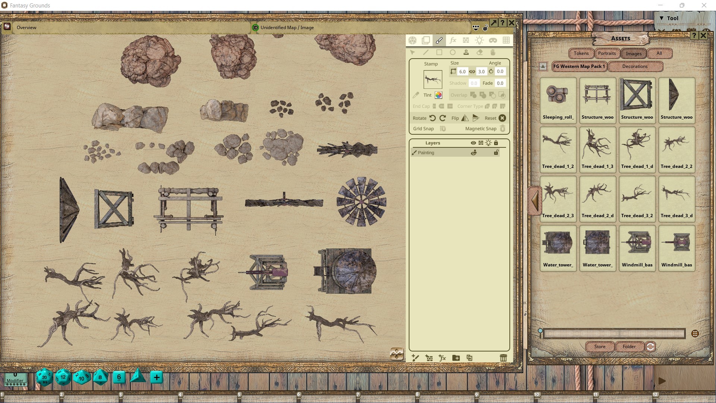The image size is (716, 403).
Task: Open the Overview tab
Action: 26,27
